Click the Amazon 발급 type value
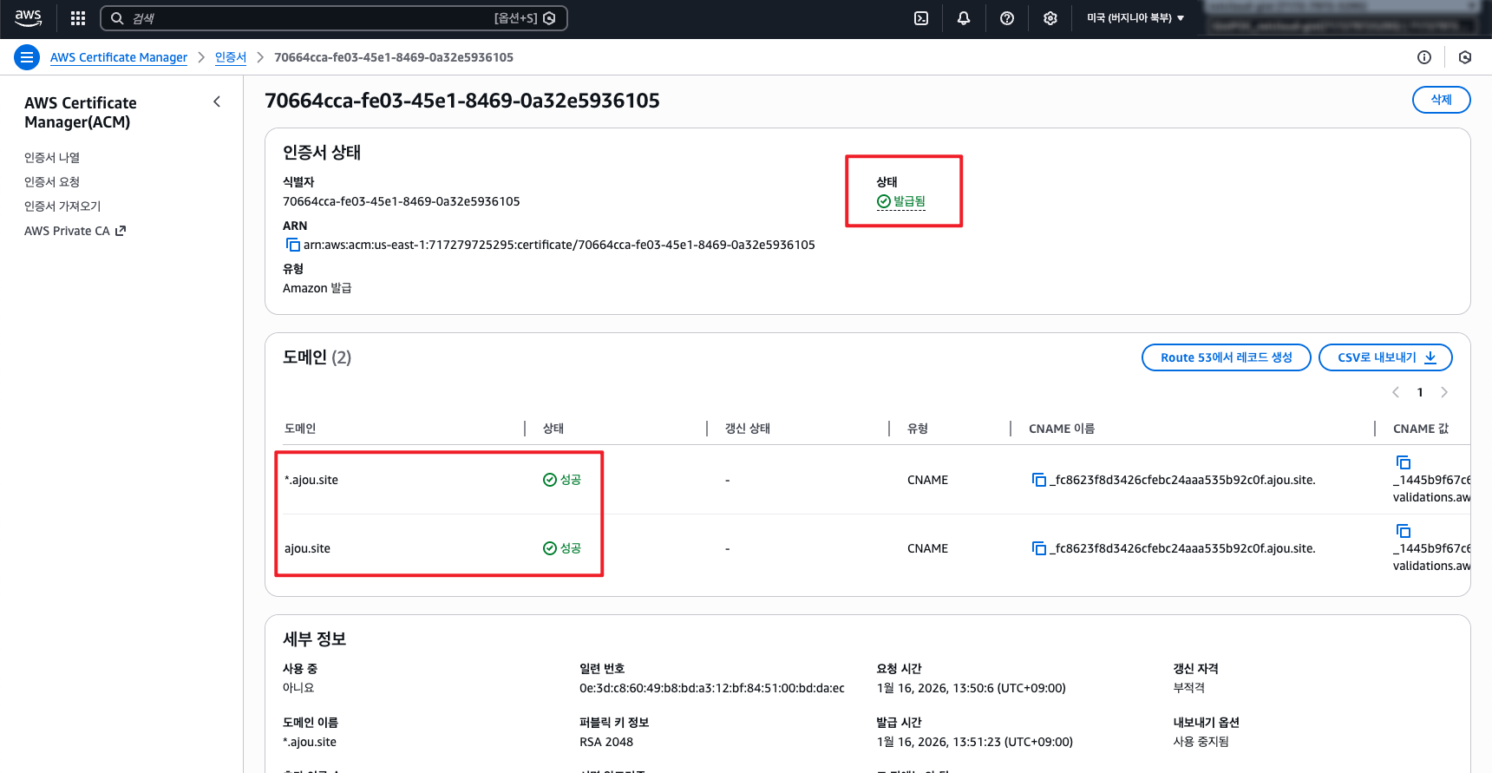 point(317,288)
